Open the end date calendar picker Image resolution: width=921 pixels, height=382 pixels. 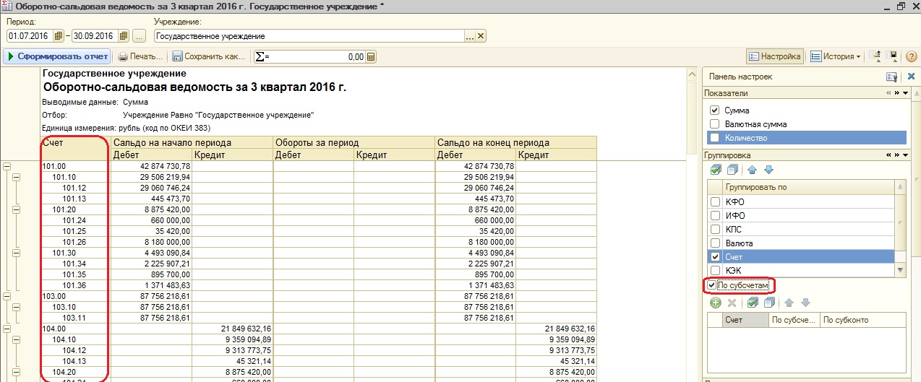click(124, 36)
